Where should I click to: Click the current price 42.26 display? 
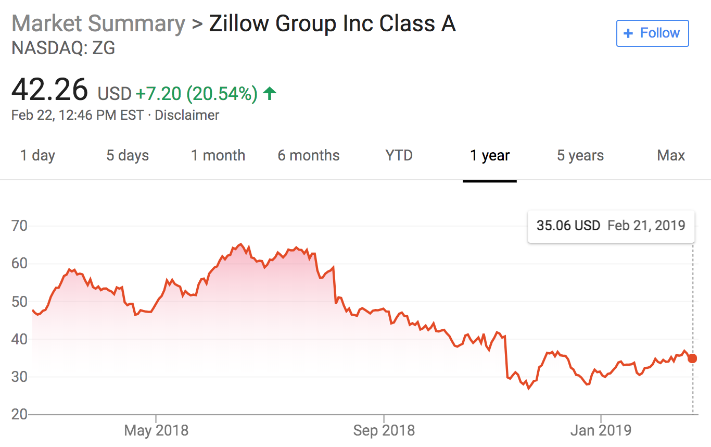click(49, 90)
